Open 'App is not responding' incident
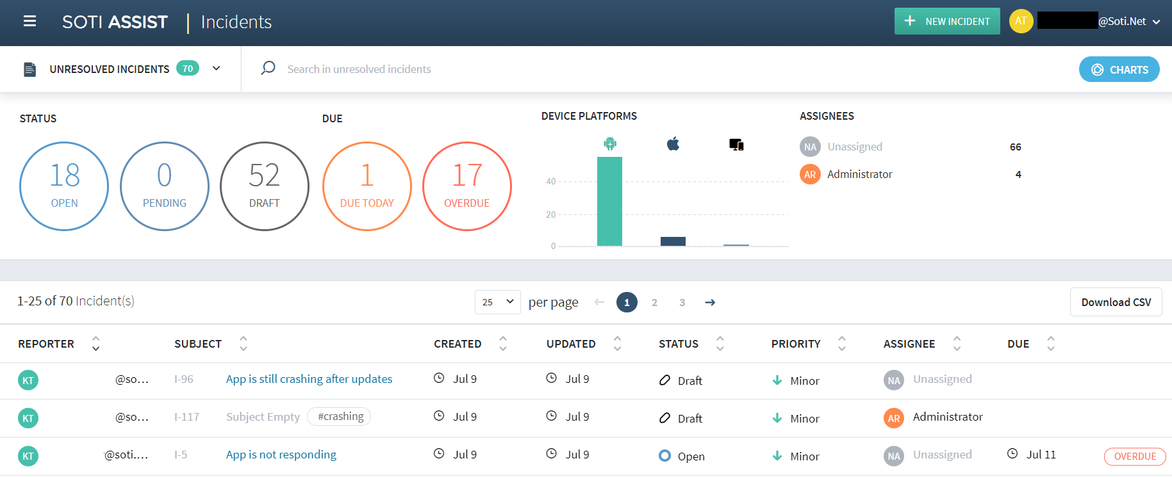Image resolution: width=1172 pixels, height=477 pixels. tap(281, 455)
